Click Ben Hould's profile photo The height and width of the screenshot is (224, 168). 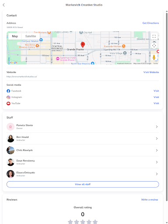(x=10, y=139)
